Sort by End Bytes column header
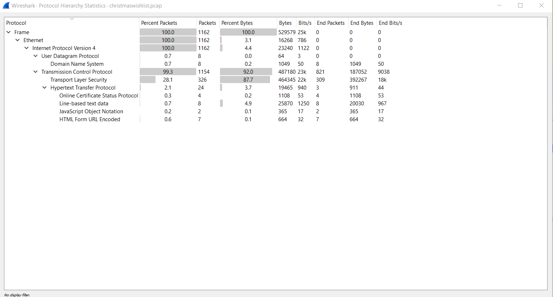The image size is (553, 297). point(362,23)
